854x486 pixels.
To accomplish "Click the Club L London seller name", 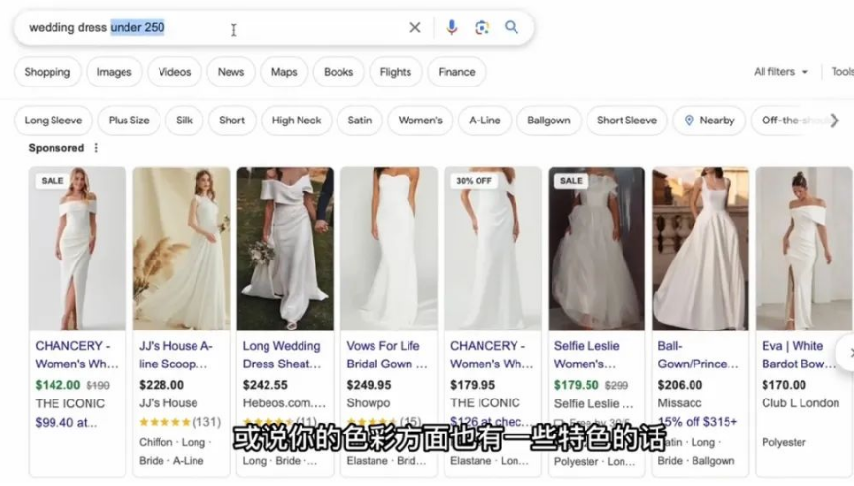I will click(x=801, y=403).
